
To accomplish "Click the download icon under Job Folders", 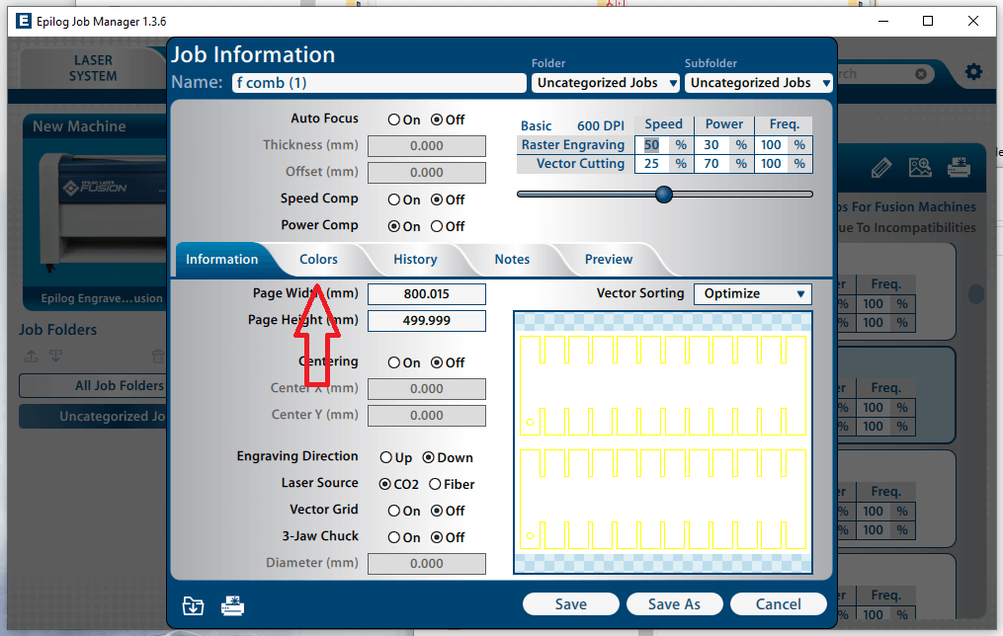I will pyautogui.click(x=55, y=357).
